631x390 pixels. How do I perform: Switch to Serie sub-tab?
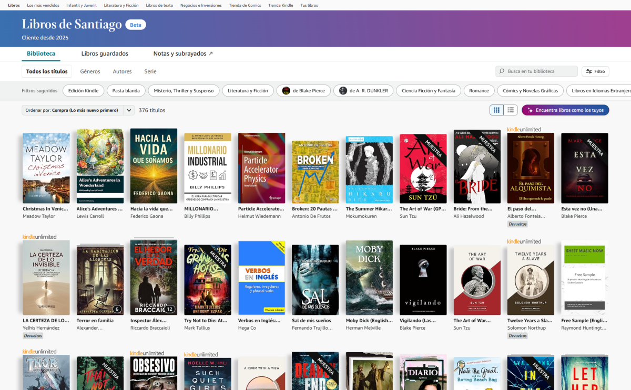[150, 71]
